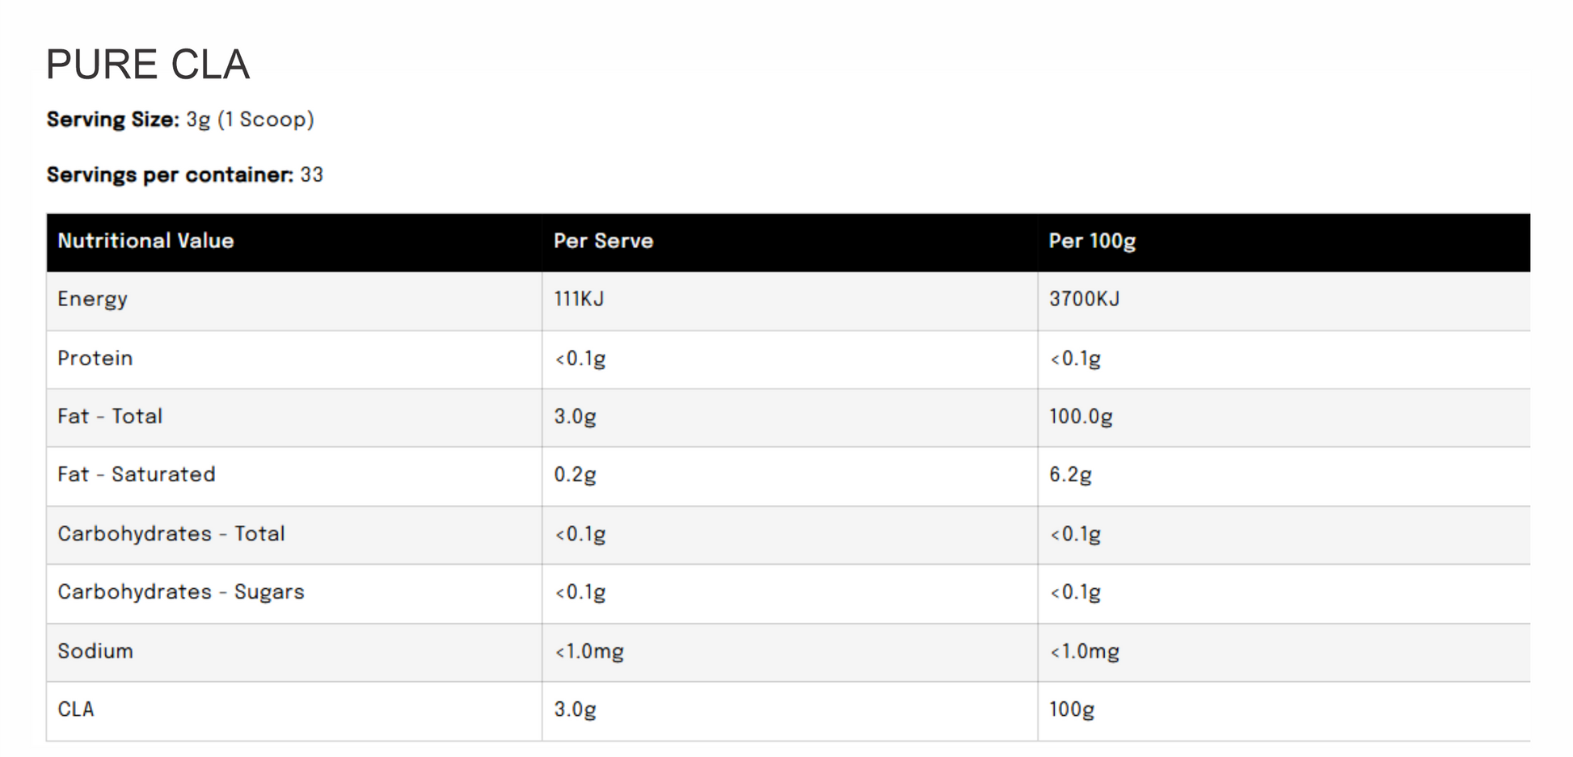The height and width of the screenshot is (757, 1573).
Task: Select the Energy row label
Action: (x=92, y=299)
